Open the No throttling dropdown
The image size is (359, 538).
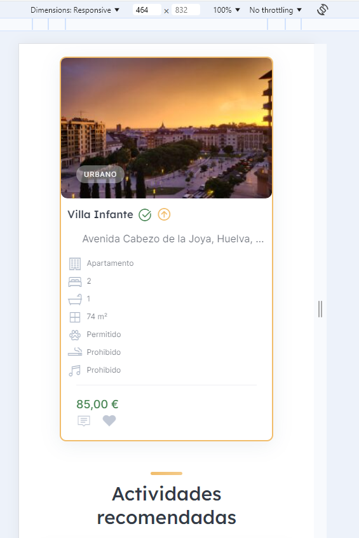(275, 10)
